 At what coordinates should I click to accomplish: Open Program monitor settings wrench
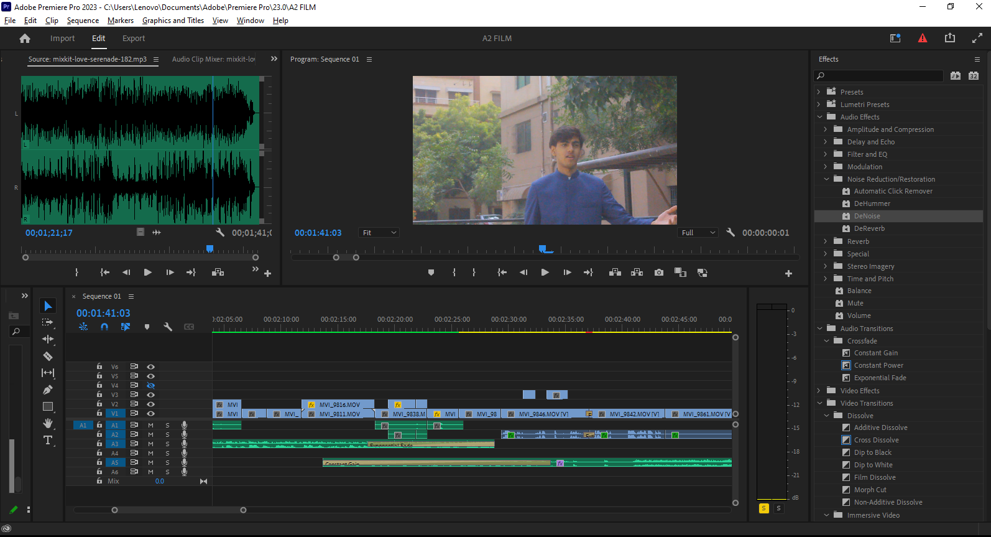(x=731, y=232)
